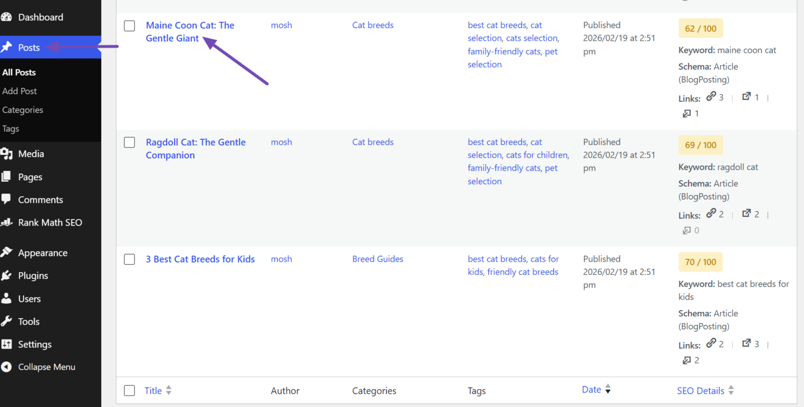This screenshot has width=804, height=407.
Task: Click the Collapse Menu arrow icon
Action: [6, 367]
